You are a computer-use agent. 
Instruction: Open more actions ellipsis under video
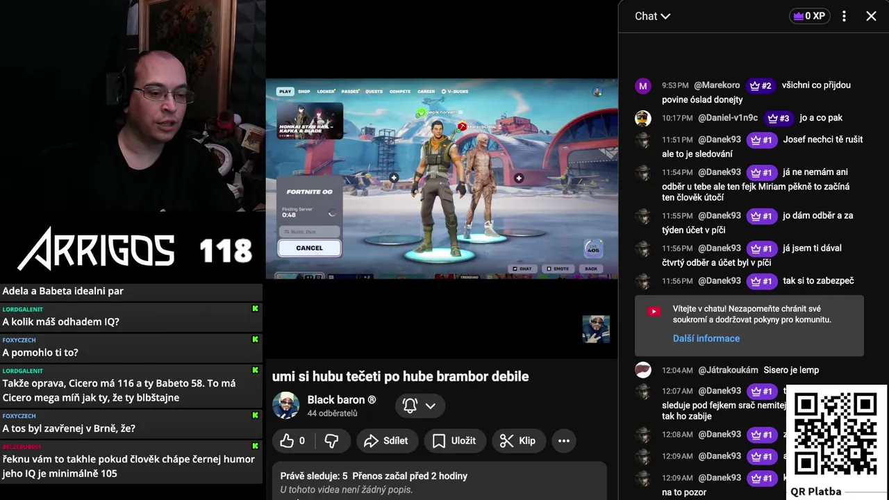[563, 440]
